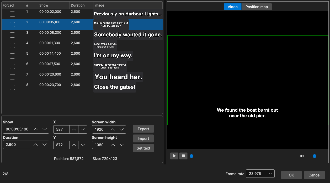Viewport: 330px width, 183px height.
Task: Decrease the Screen width value
Action: 122,129
